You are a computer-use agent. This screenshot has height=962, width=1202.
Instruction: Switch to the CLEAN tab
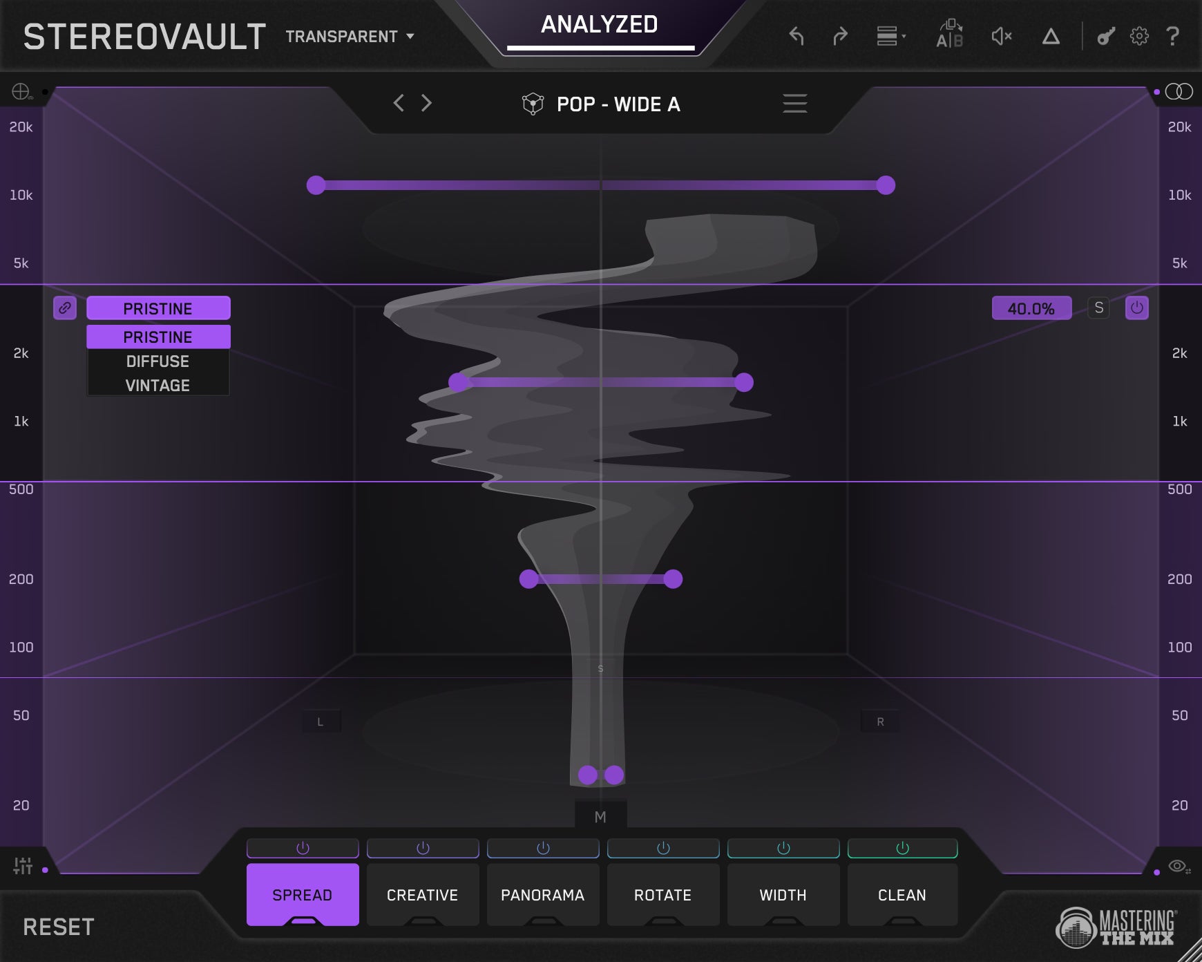902,894
